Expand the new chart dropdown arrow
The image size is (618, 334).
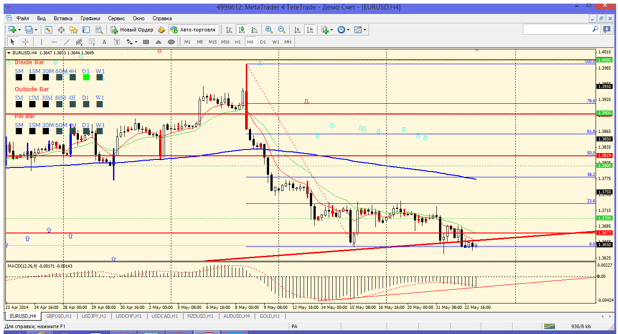(x=19, y=30)
